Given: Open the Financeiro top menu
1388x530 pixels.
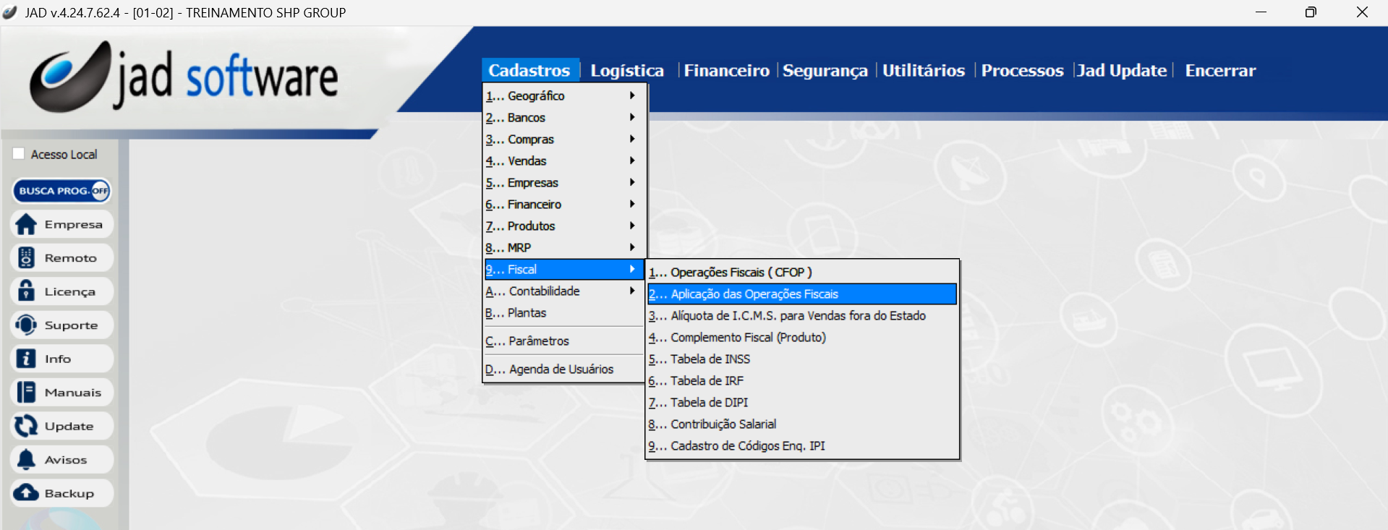Looking at the screenshot, I should [x=726, y=71].
